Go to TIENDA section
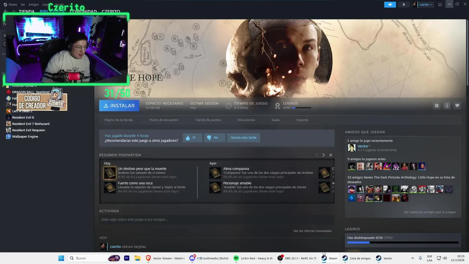 [27, 12]
